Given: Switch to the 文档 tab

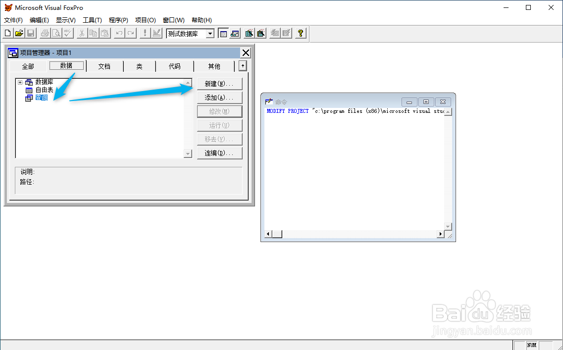Looking at the screenshot, I should click(x=104, y=66).
